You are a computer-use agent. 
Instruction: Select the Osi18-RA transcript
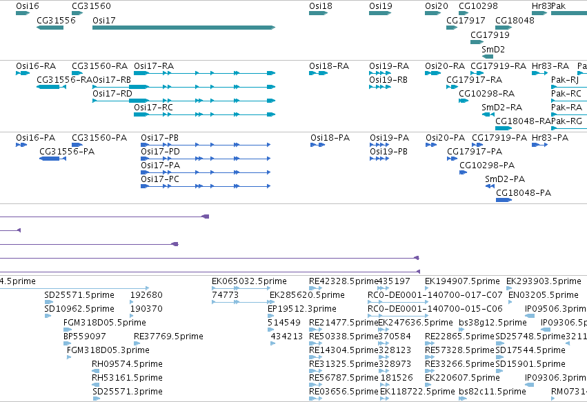coord(318,73)
